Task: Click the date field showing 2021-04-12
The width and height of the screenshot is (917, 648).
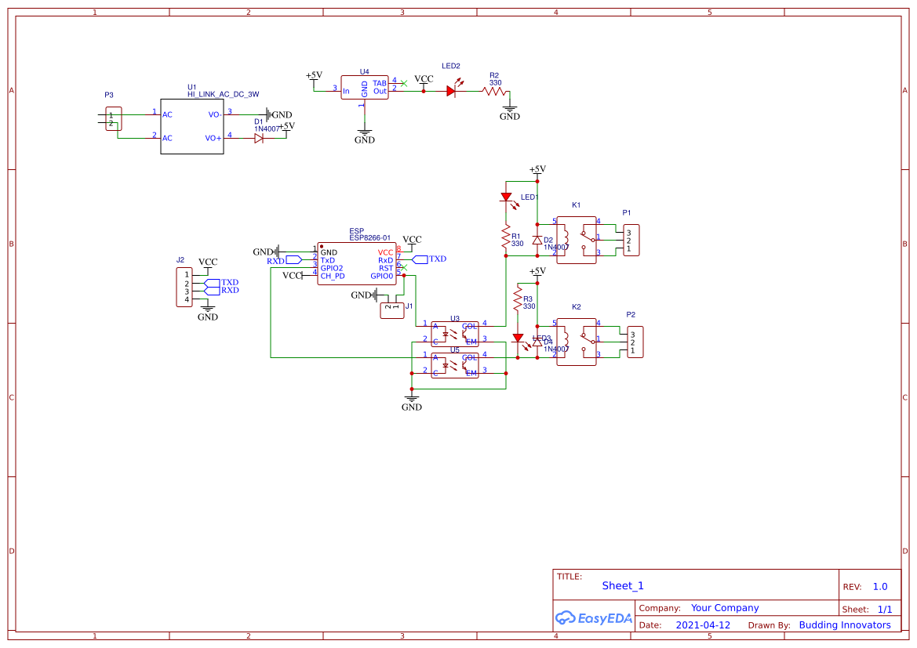Action: pos(704,624)
